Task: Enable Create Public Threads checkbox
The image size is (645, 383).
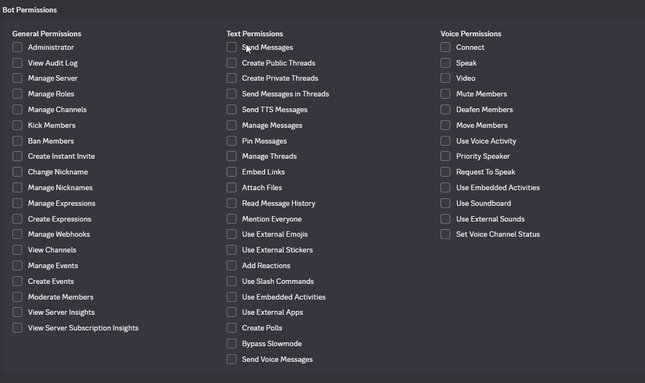Action: pyautogui.click(x=232, y=63)
